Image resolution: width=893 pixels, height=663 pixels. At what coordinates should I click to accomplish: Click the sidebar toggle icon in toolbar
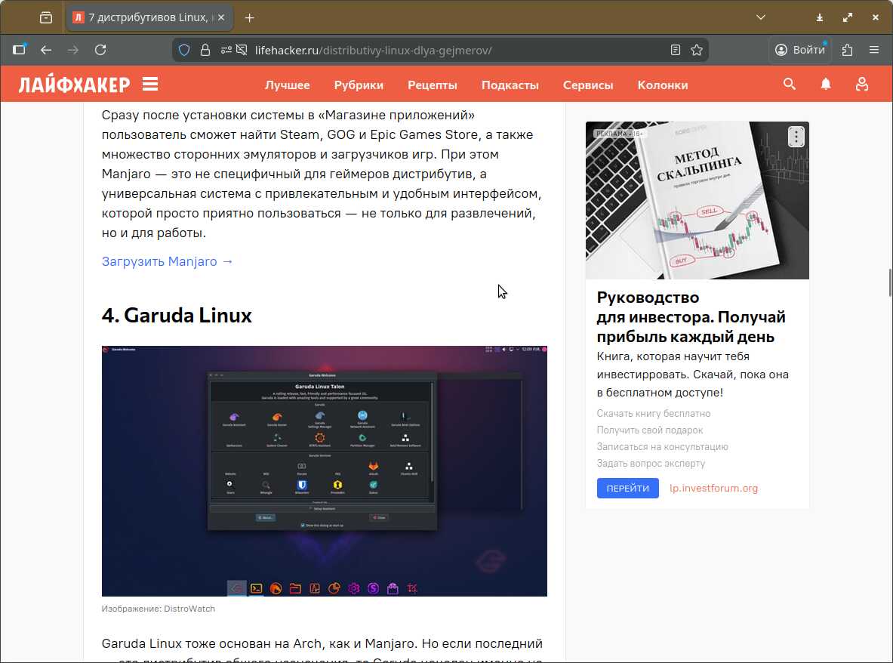point(20,50)
